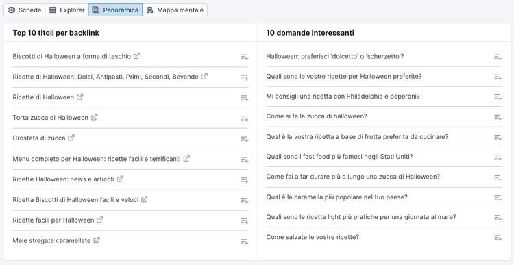Add 'Ricette facili per Halloween' to list
Viewport: 514px width, 265px height.
(x=245, y=220)
